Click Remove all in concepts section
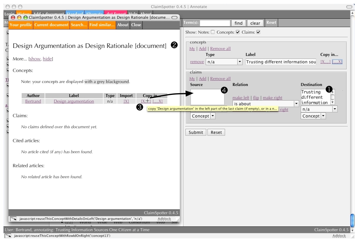Screen dimensions: 358x241 point(220,48)
